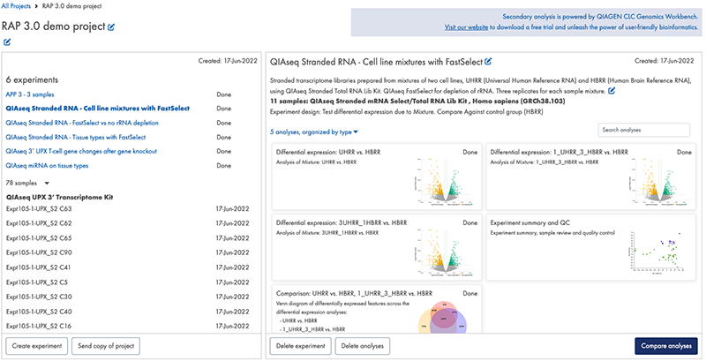This screenshot has height=361, width=706.
Task: Edit the experiment description text
Action: [x=612, y=92]
